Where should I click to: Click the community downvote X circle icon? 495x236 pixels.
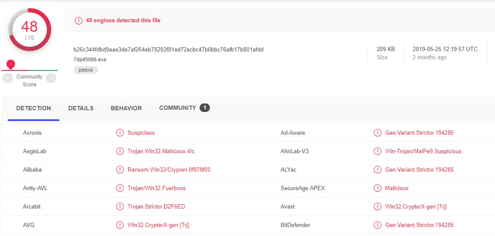8,78
